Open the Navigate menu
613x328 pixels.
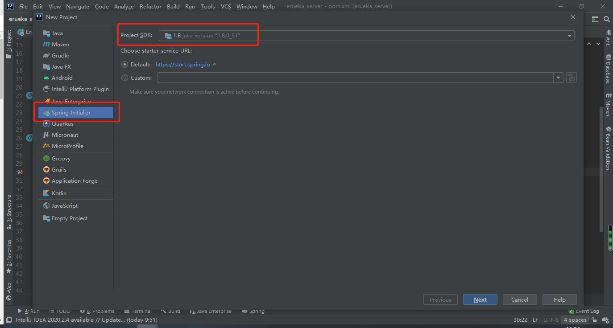point(78,6)
